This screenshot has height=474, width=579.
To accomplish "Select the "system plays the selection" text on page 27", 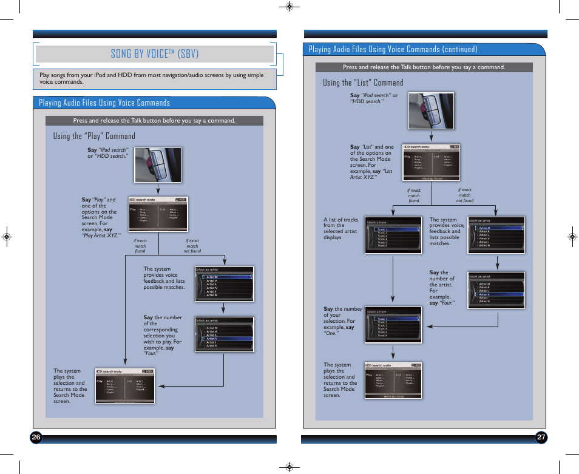I will tap(340, 380).
